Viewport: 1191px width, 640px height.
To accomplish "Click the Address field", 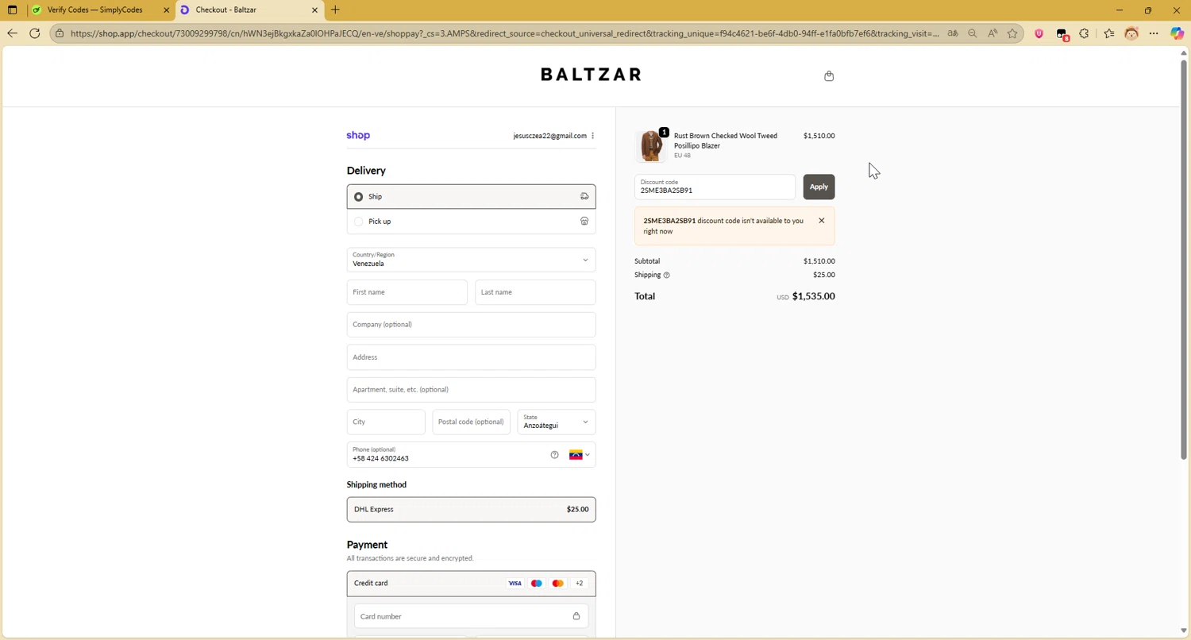I will 471,357.
